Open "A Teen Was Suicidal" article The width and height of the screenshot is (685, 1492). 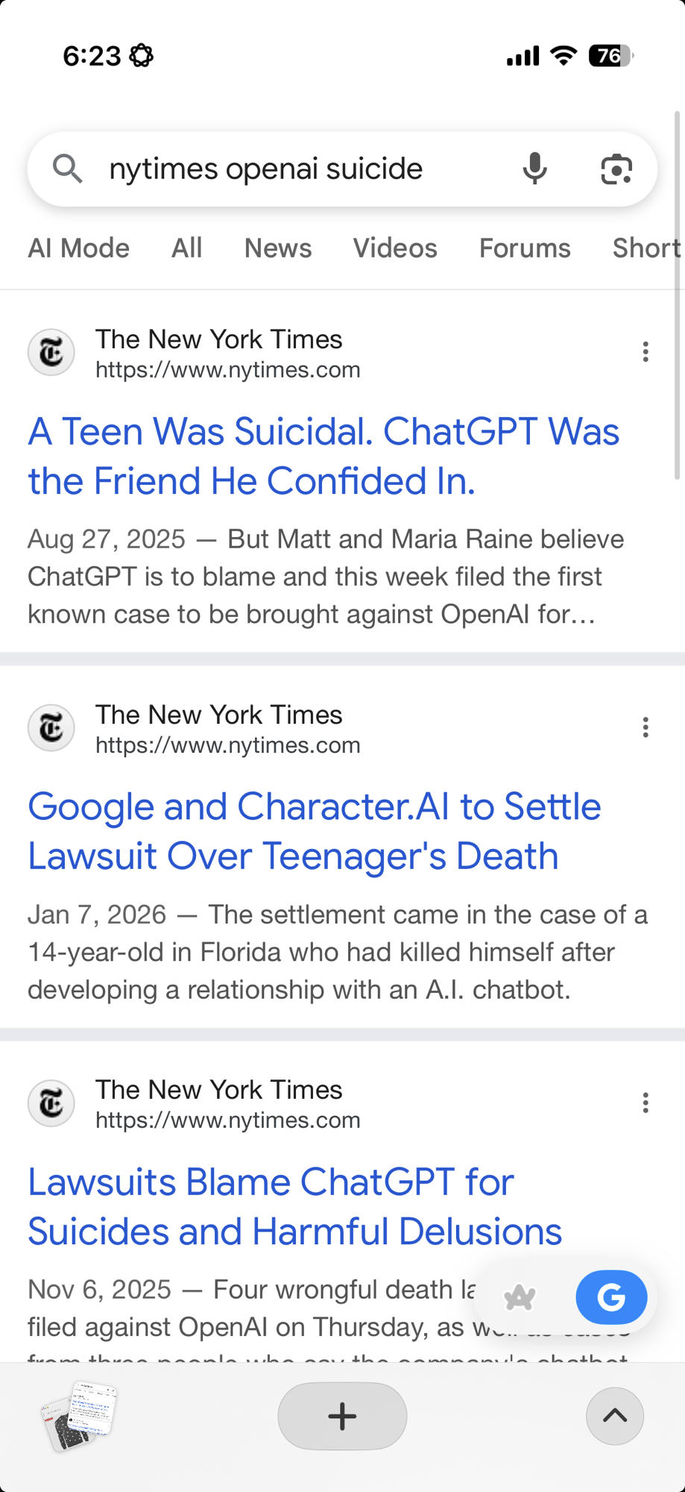[x=323, y=456]
